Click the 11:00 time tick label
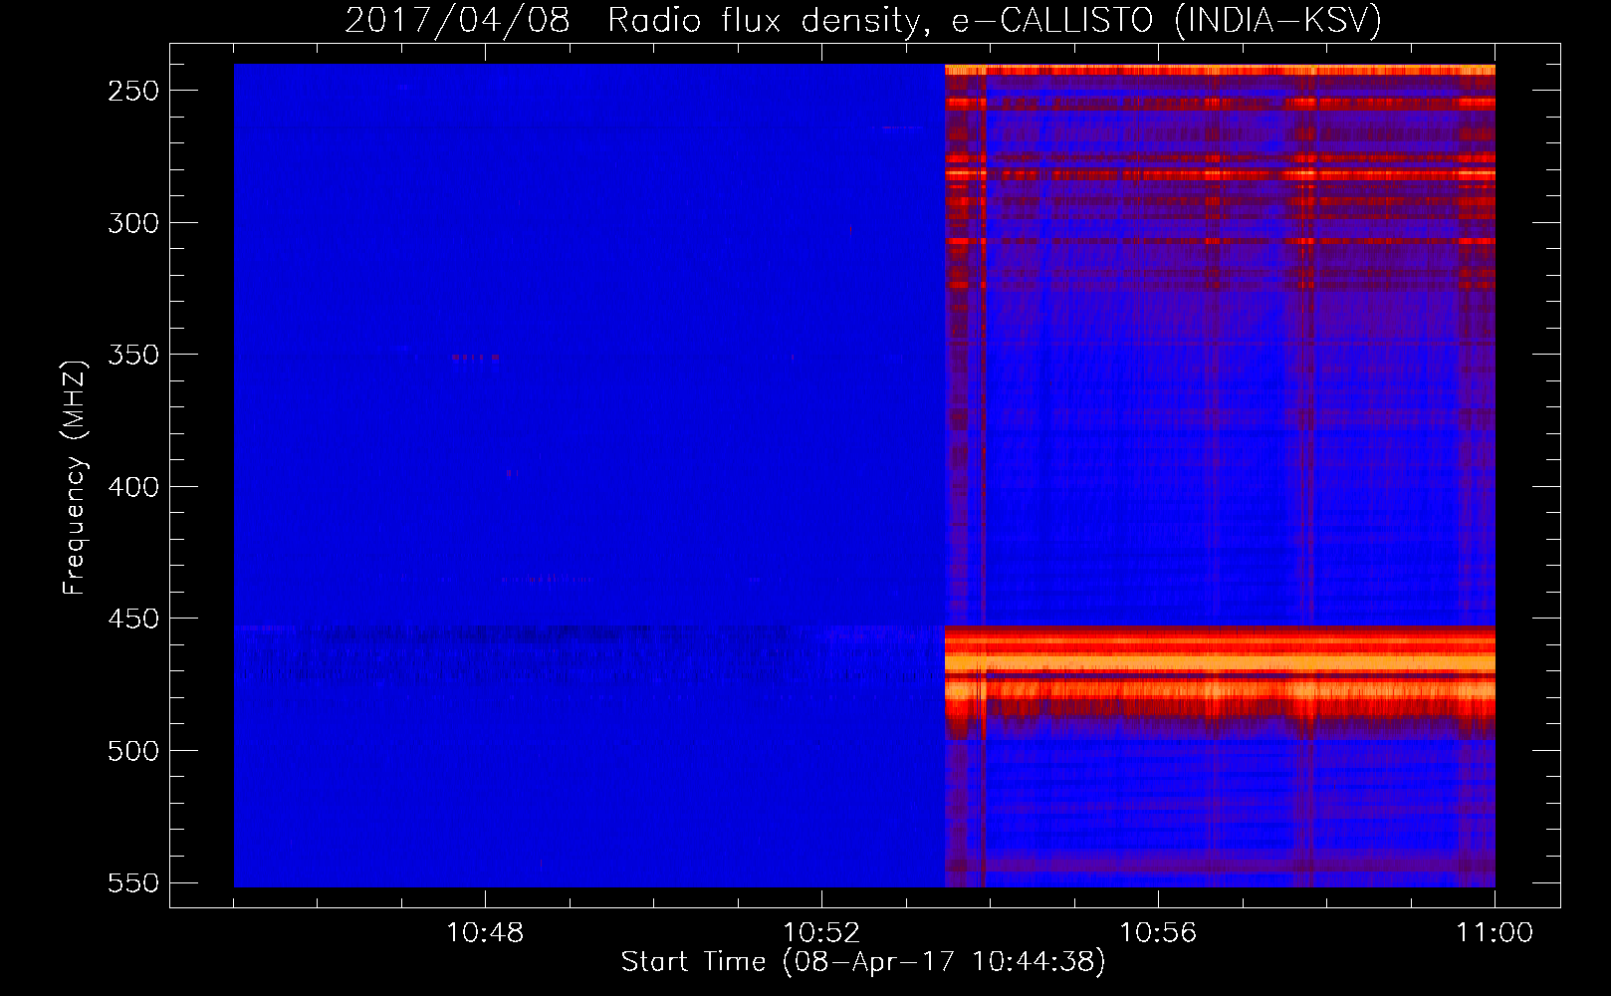 1495,933
